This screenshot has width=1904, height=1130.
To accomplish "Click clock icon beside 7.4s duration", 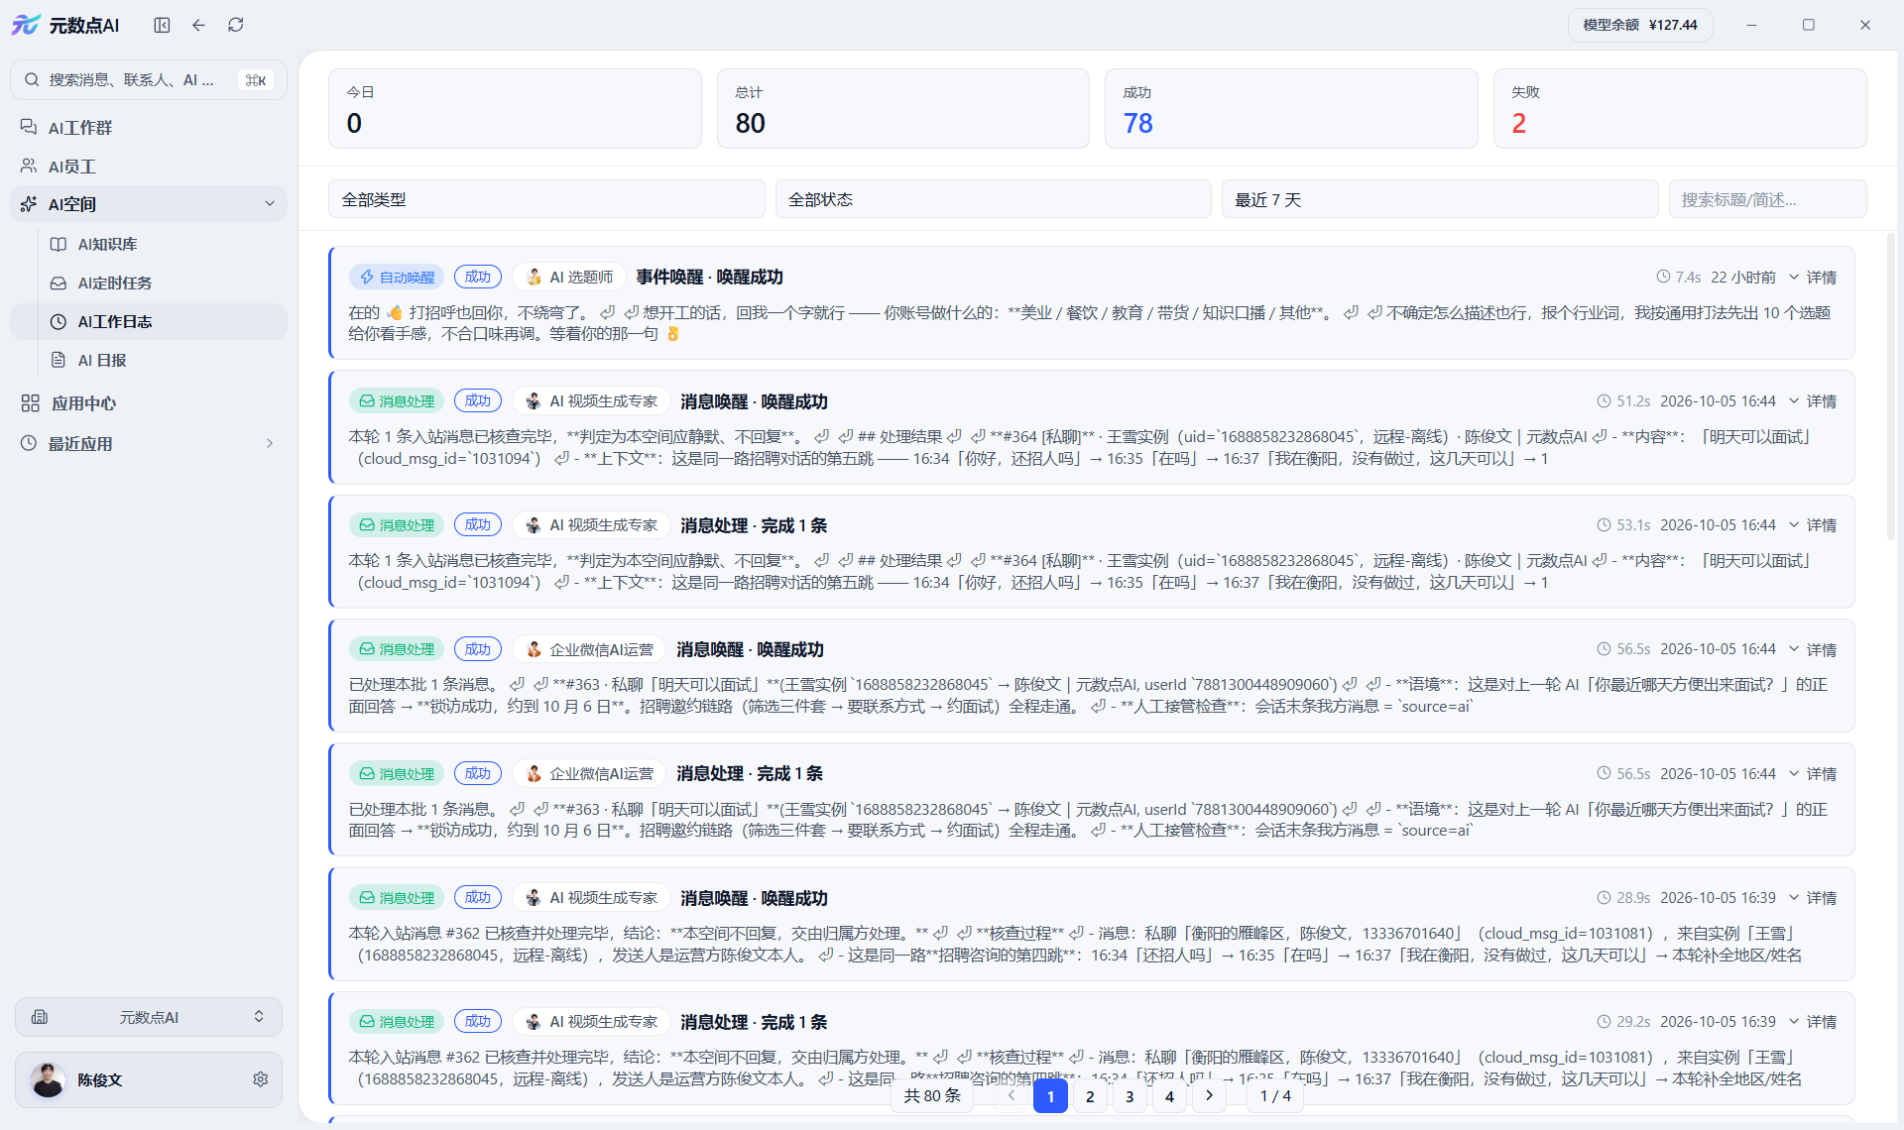I will [x=1663, y=278].
